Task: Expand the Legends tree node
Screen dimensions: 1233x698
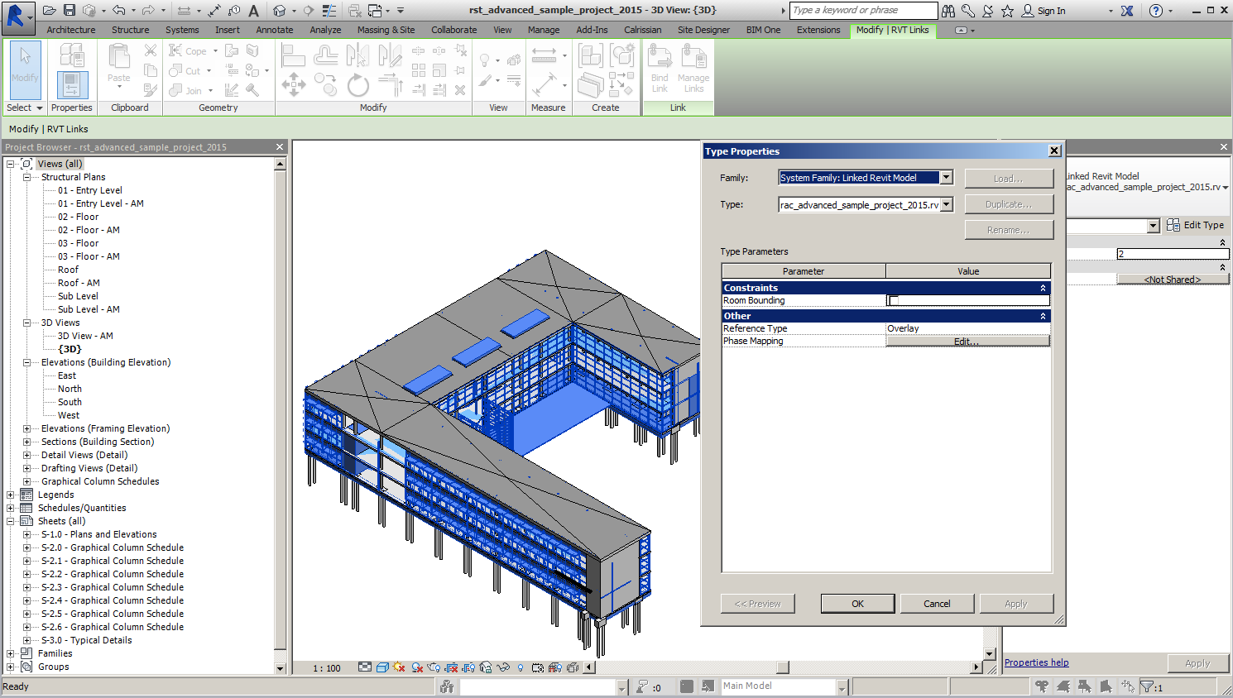Action: pyautogui.click(x=11, y=495)
